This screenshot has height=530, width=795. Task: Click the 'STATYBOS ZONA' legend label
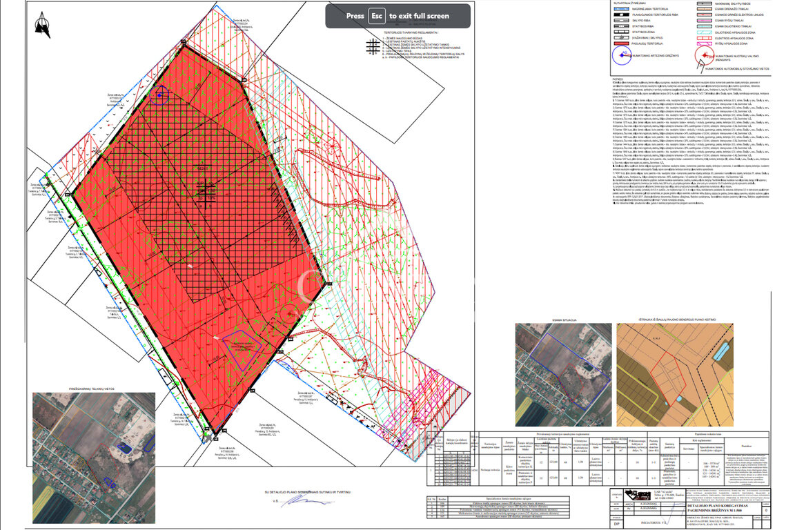(643, 32)
